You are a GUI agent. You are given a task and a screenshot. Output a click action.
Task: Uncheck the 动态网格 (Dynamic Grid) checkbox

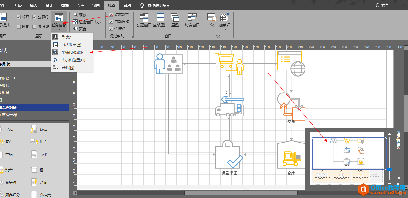(111, 15)
